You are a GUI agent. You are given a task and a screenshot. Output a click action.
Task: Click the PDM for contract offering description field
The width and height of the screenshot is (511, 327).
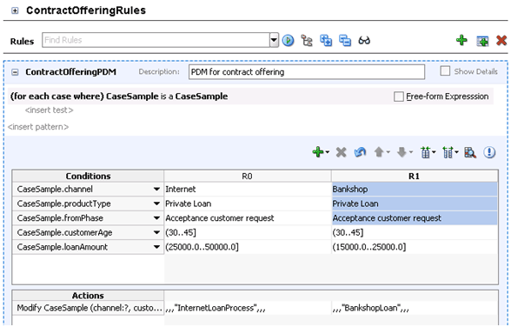pyautogui.click(x=307, y=71)
